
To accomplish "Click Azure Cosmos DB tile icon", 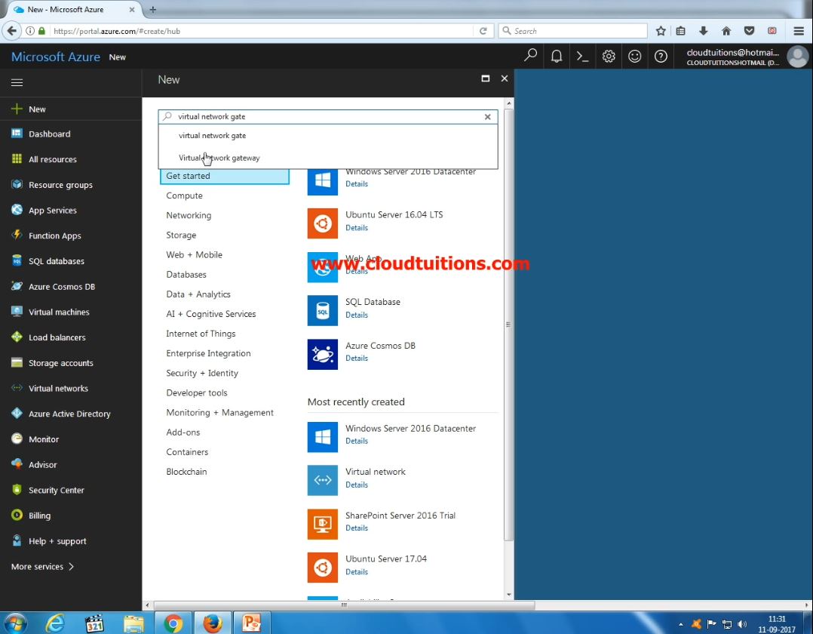I will 323,354.
